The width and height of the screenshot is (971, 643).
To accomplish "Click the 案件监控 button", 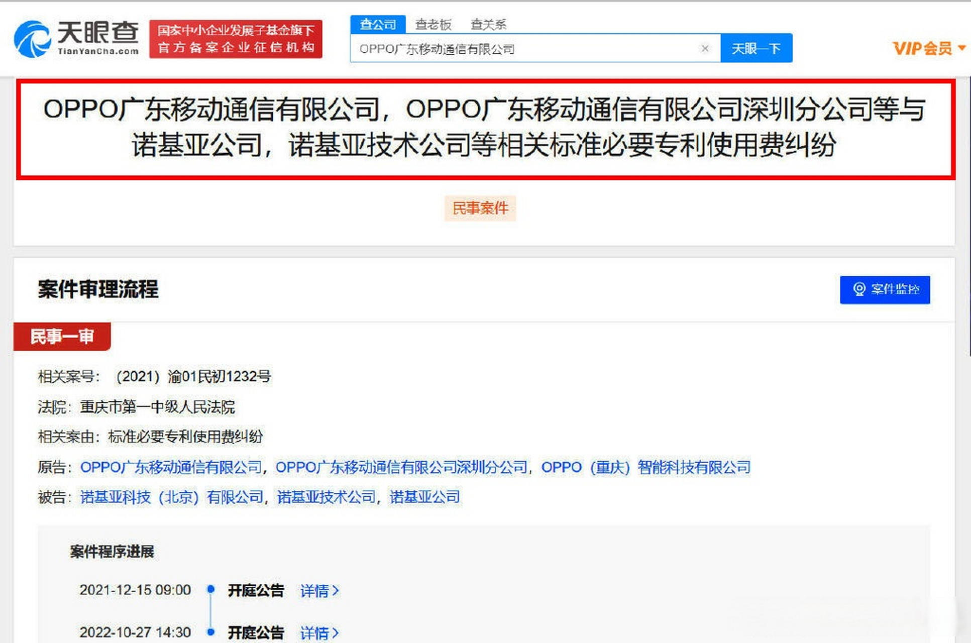I will point(885,289).
